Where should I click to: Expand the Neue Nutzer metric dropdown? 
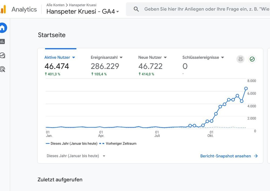click(165, 57)
